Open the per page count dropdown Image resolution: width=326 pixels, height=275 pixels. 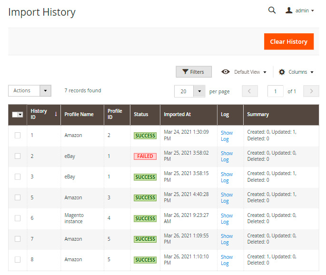[199, 91]
